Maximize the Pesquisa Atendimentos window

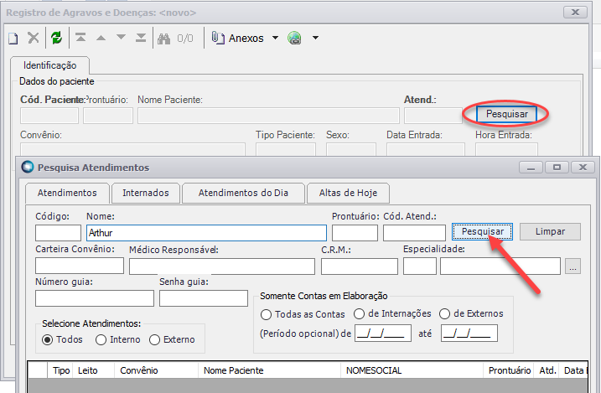click(557, 168)
